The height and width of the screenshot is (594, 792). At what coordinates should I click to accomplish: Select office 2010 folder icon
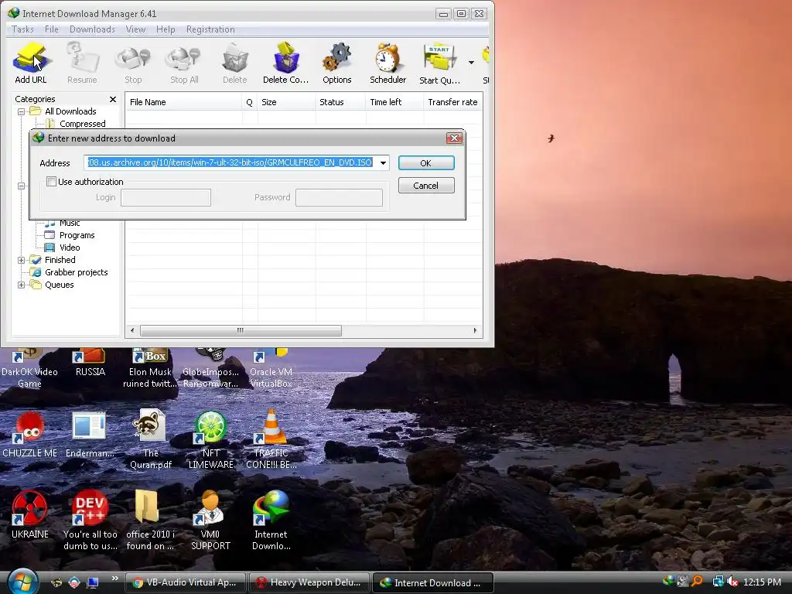coord(150,521)
